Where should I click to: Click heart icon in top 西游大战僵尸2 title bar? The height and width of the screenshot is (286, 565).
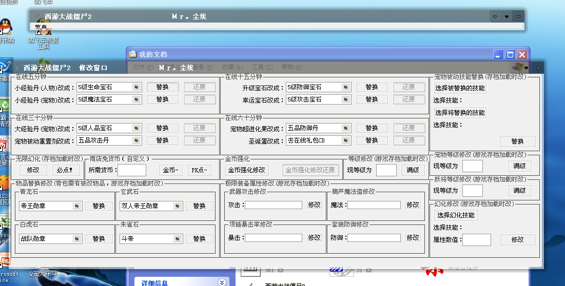pos(506,16)
